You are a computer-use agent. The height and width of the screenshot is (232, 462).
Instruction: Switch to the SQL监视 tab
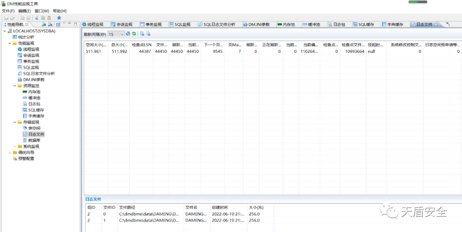click(182, 25)
